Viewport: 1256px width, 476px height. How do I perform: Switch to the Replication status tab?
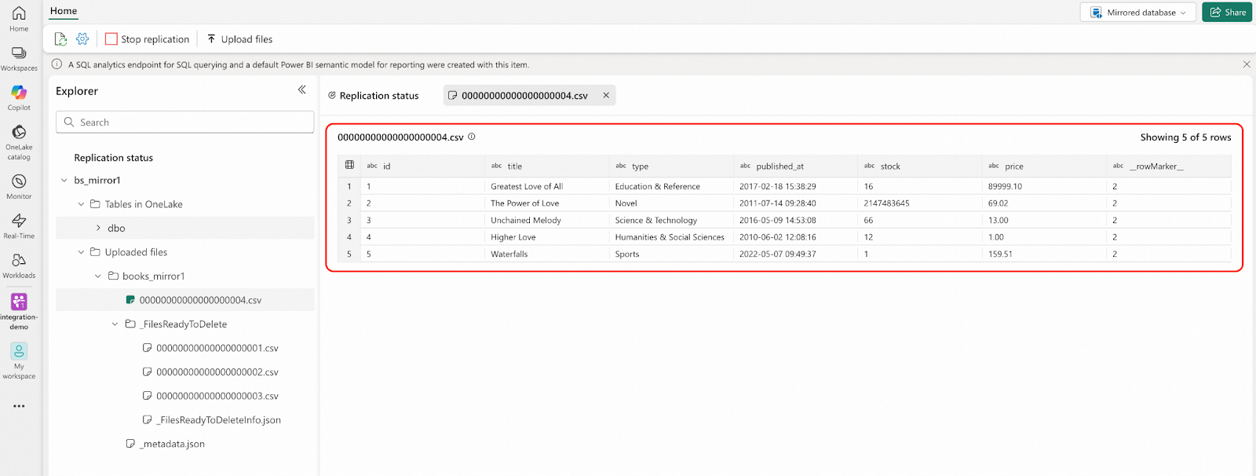click(374, 96)
